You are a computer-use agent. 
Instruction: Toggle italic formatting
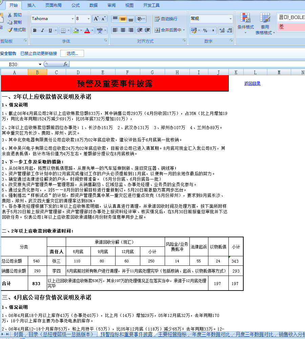coord(42,31)
